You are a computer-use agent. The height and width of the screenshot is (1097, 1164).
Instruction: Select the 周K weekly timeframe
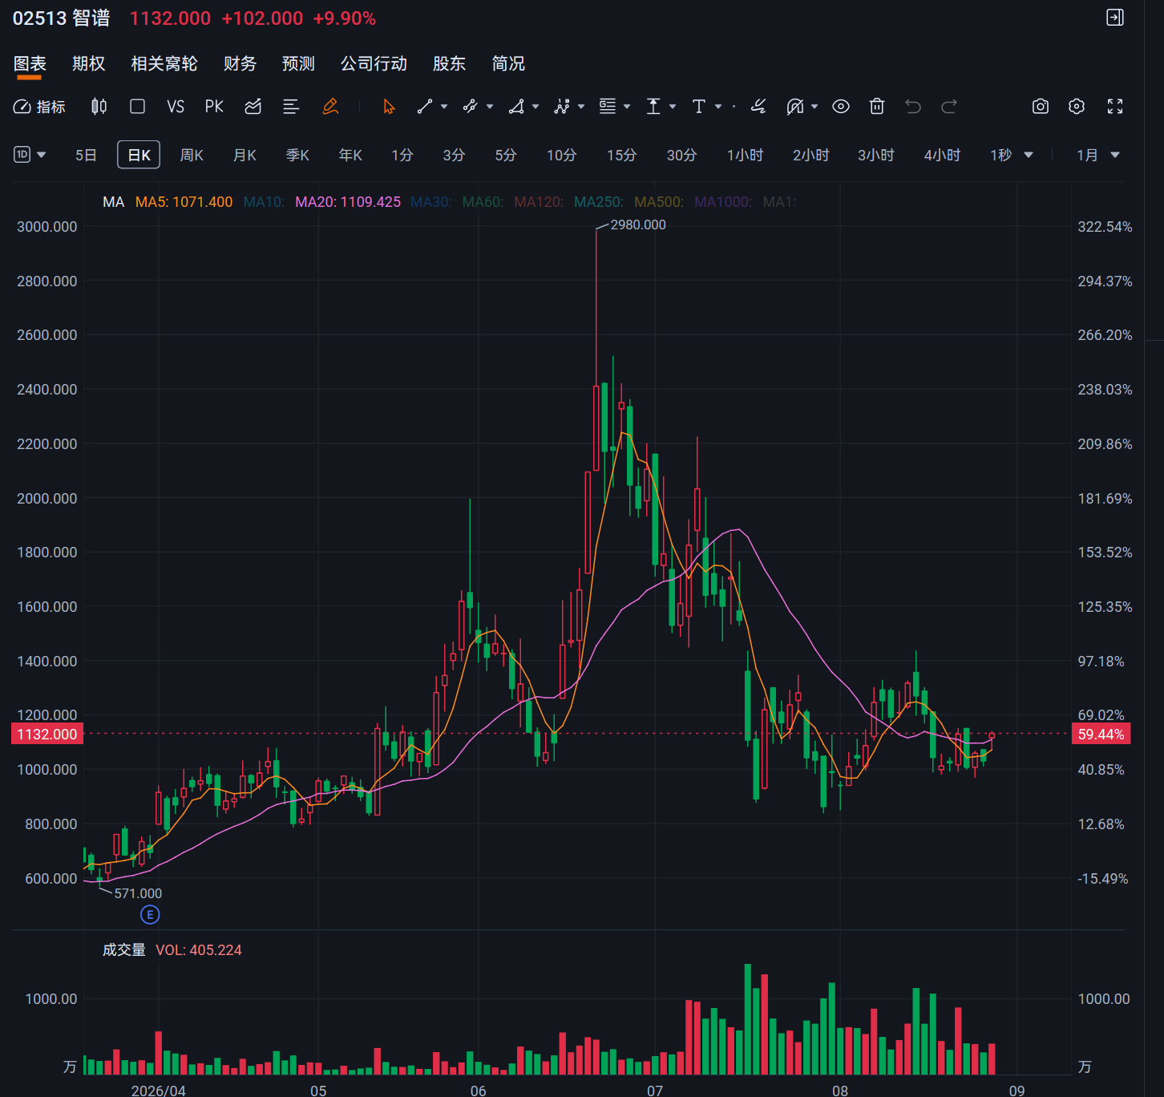pyautogui.click(x=192, y=155)
